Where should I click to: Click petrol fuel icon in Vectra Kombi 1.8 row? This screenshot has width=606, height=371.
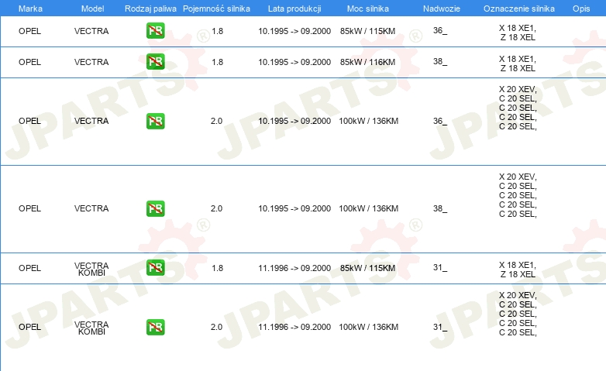pos(155,268)
